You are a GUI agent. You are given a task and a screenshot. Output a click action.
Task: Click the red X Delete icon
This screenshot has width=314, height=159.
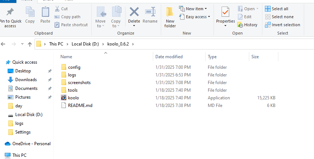[134, 12]
